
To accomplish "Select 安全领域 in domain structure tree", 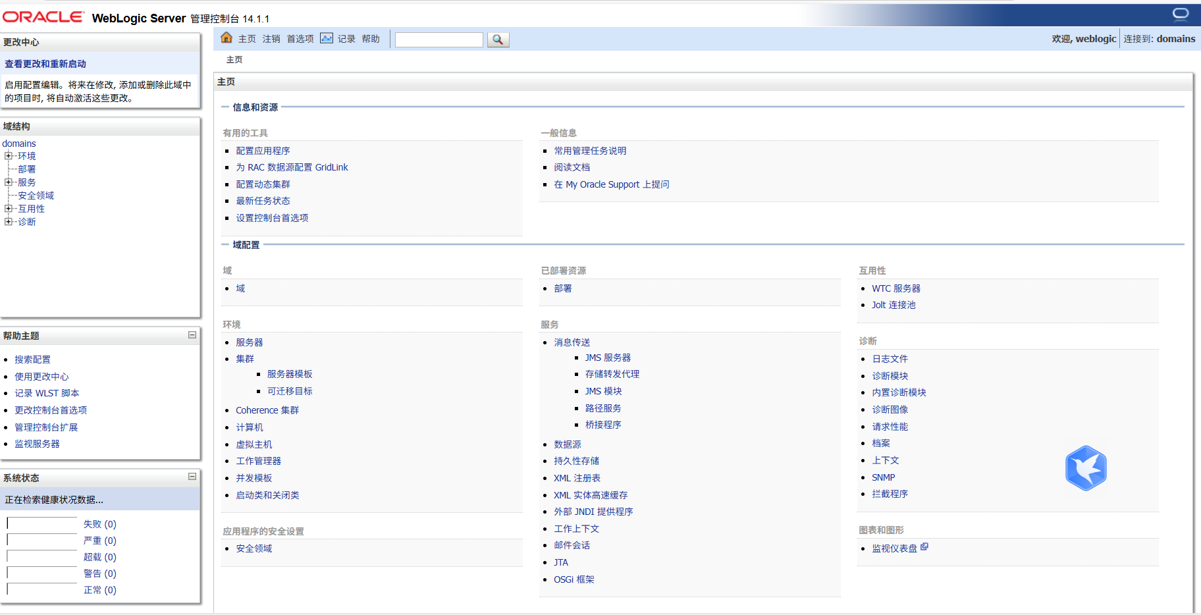I will point(36,196).
